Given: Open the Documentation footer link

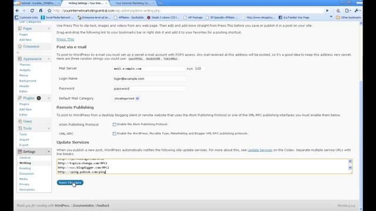Looking at the screenshot, I should pos(83,206).
